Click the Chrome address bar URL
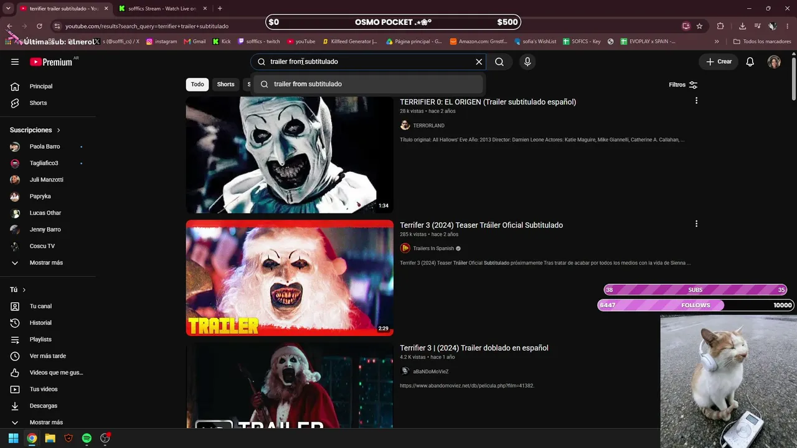The image size is (797, 448). 147,26
